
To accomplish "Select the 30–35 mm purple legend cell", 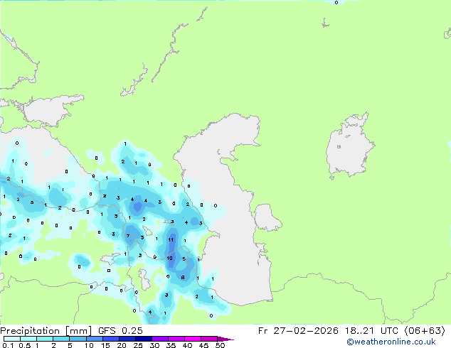I will click(x=160, y=339).
